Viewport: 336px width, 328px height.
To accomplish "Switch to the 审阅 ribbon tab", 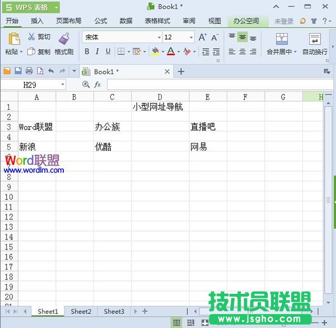I will tap(189, 21).
